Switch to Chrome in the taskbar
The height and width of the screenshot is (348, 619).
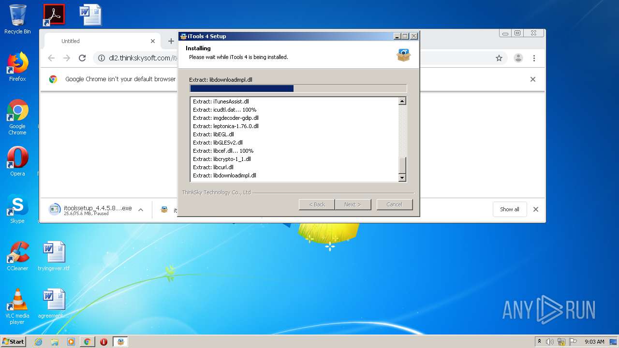(87, 342)
